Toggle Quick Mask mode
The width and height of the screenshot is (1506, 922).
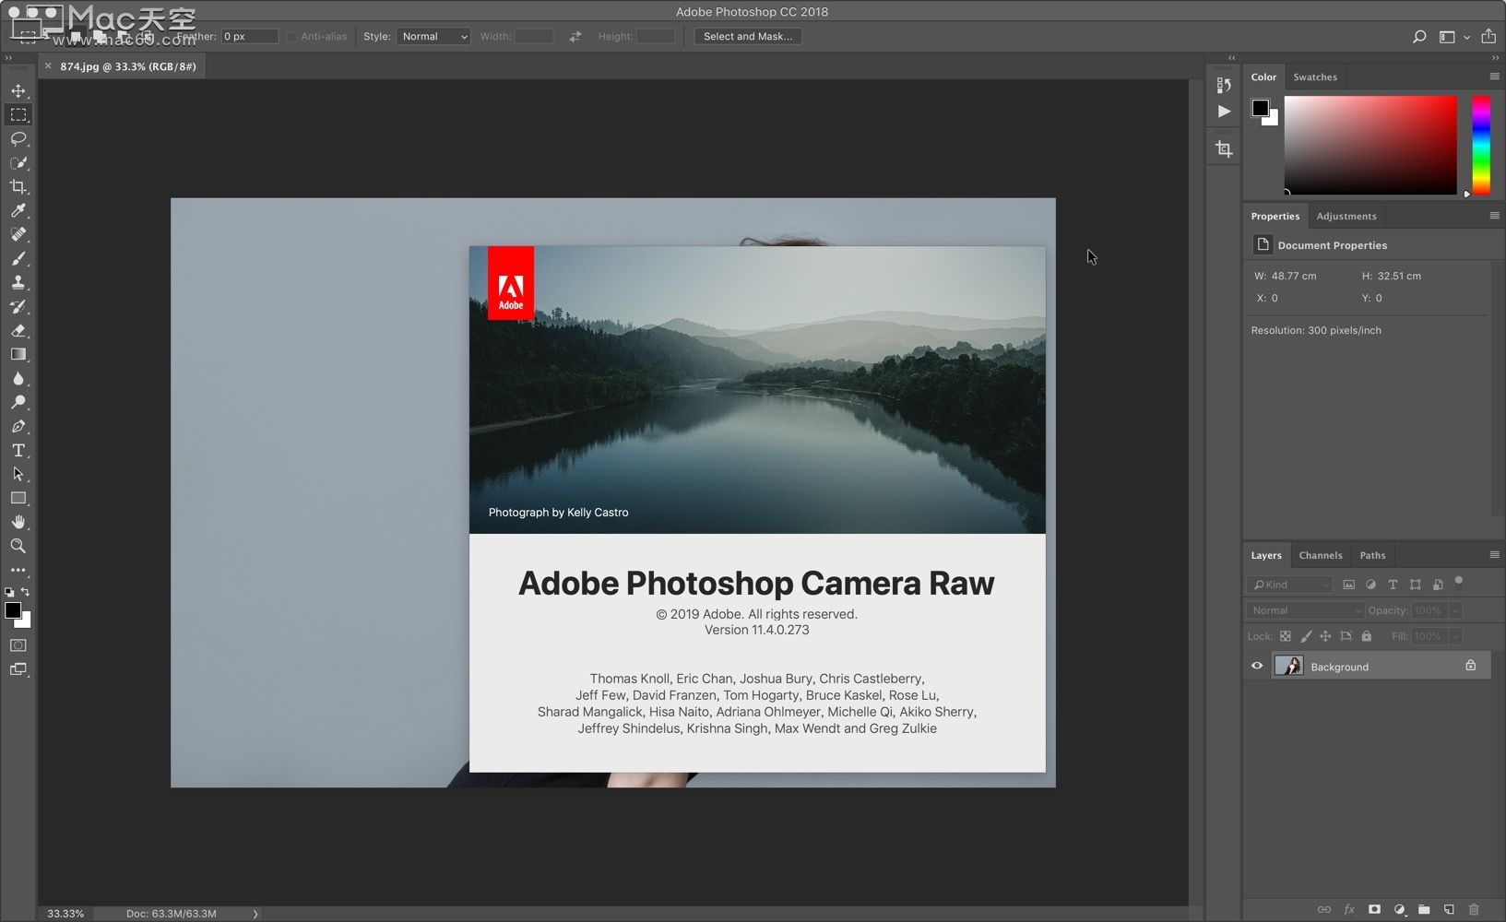tap(18, 645)
